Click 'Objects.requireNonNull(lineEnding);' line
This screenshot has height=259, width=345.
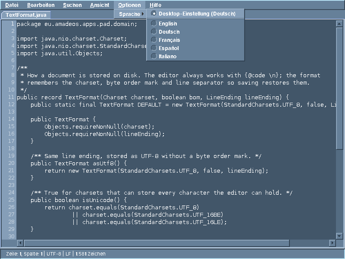tap(104, 134)
